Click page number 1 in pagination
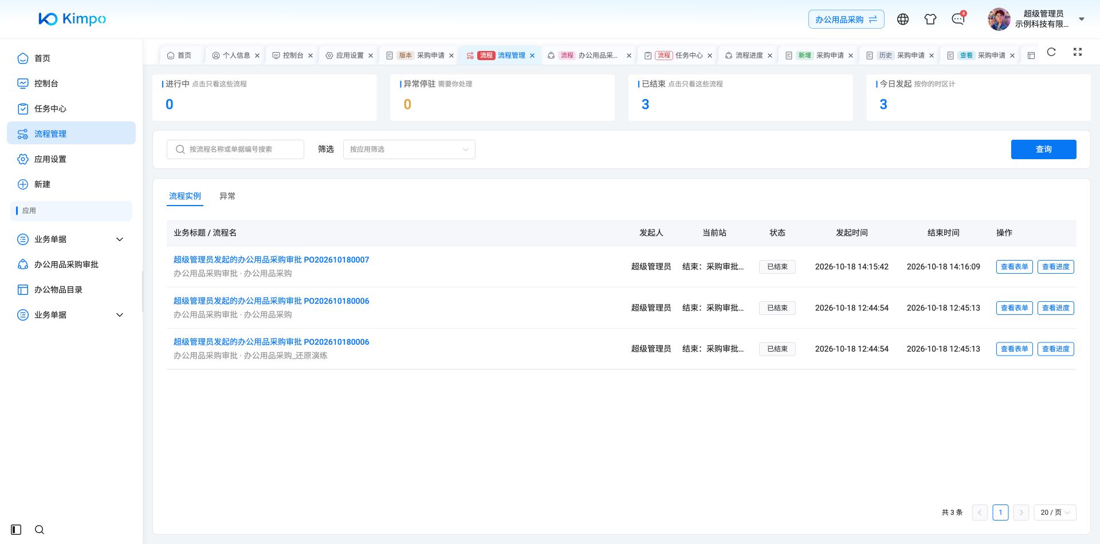1100x544 pixels. pyautogui.click(x=1000, y=513)
